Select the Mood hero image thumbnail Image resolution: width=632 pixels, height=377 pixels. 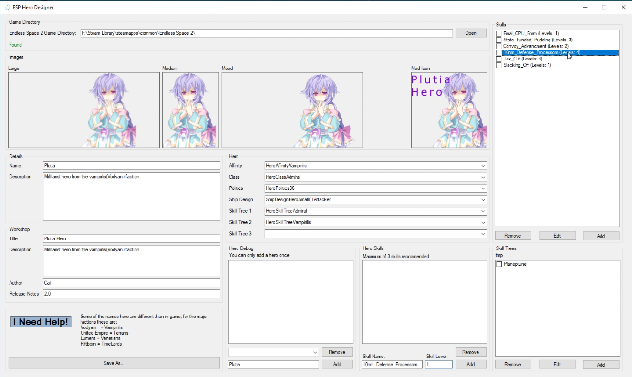[x=292, y=110]
